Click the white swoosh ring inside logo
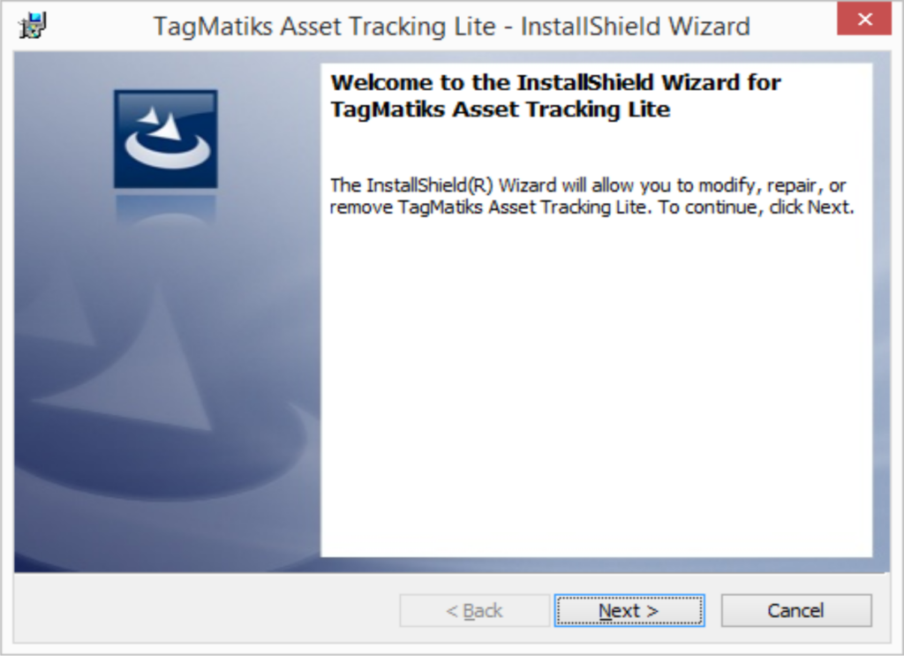 click(167, 151)
